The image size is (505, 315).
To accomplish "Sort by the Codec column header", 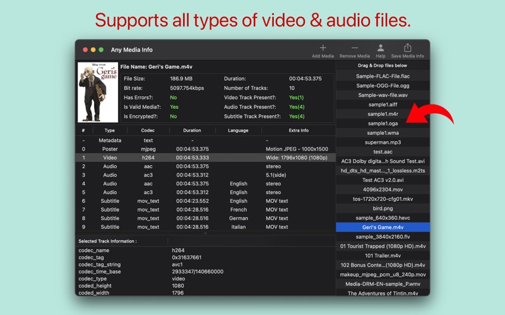I will click(x=148, y=130).
